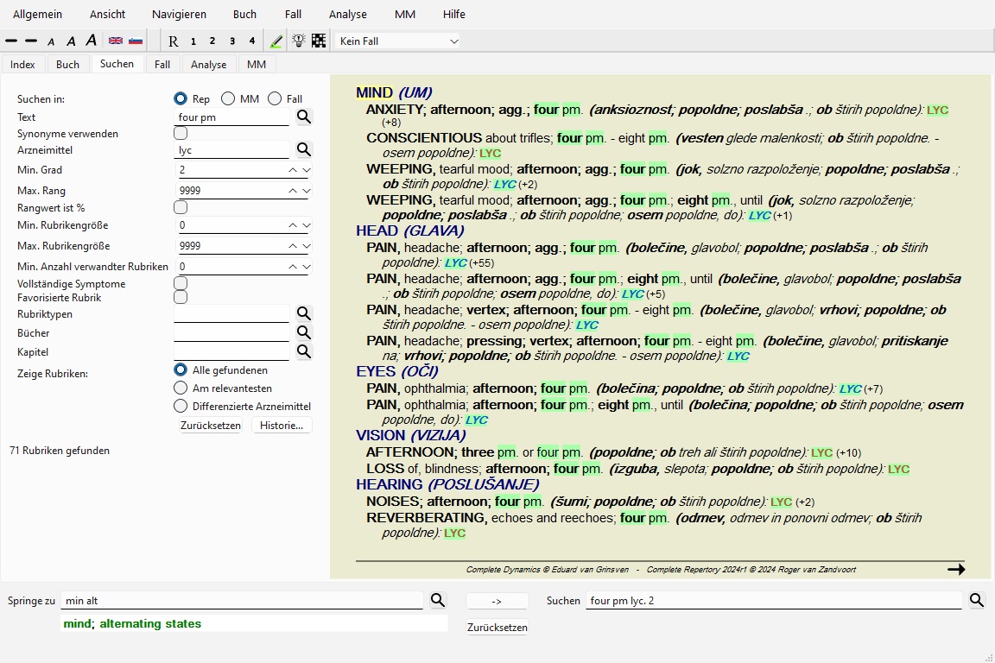Select the green highlighter pen tool
The image size is (995, 663).
pyautogui.click(x=276, y=41)
